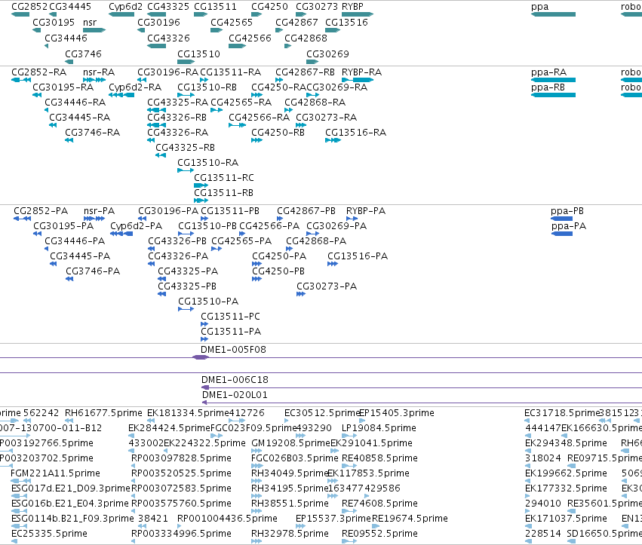
Task: Click the CG13510-RB transcript label
Action: tap(207, 87)
